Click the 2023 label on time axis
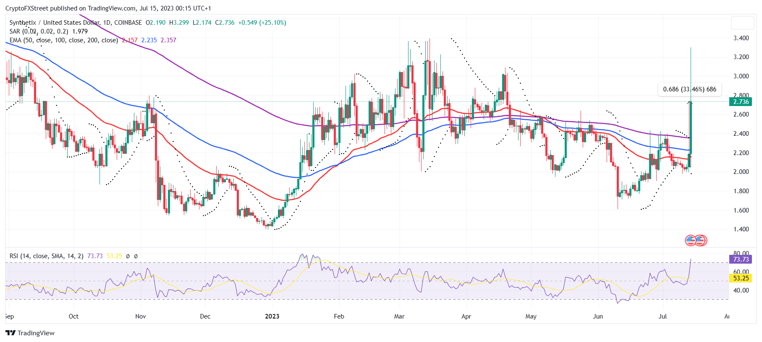Screen dimensions: 762x342 point(272,316)
